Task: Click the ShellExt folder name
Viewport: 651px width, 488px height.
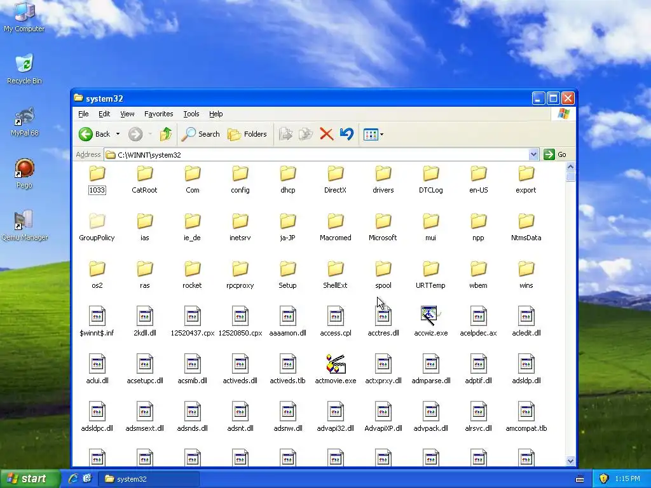Action: point(336,285)
